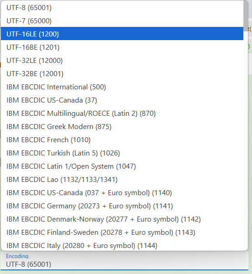Choose UTF-32LE (12000) encoding
Viewport: 252px width, 274px height.
coord(122,61)
